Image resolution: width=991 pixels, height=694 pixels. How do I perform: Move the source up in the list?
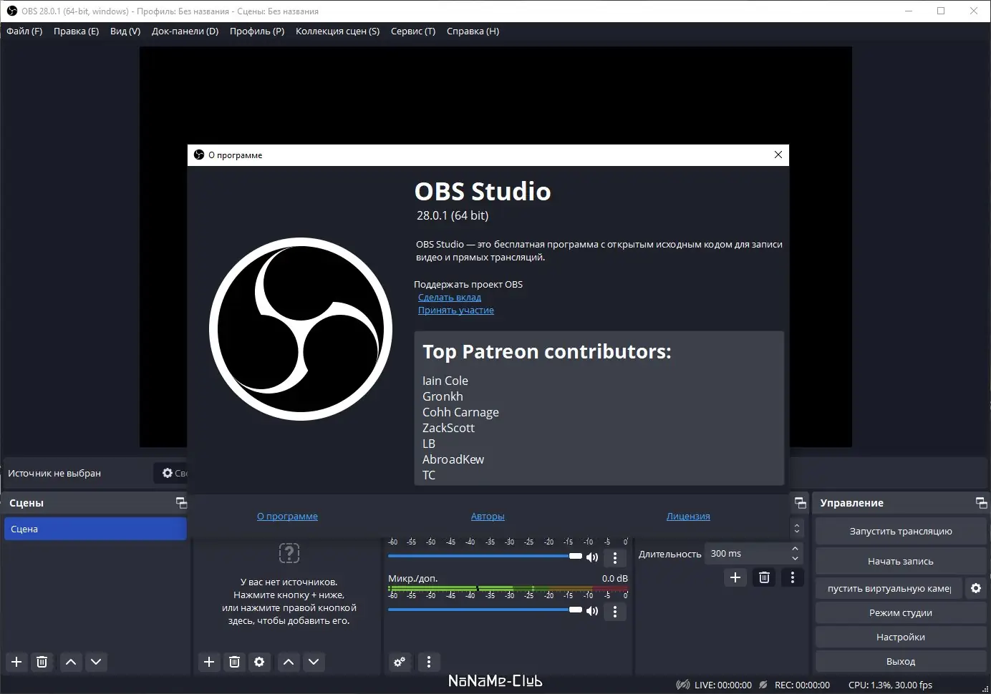click(x=289, y=662)
